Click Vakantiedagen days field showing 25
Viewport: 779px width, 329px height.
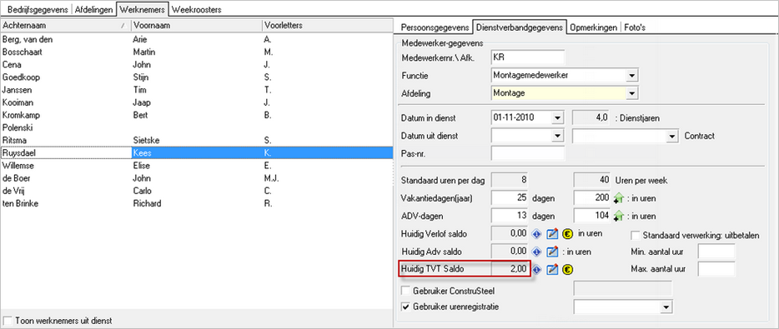[x=510, y=198]
